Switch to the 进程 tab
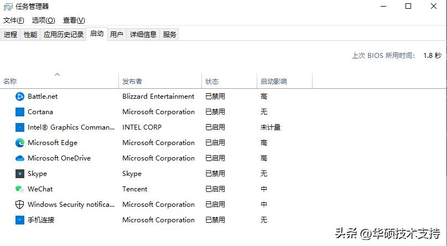The width and height of the screenshot is (447, 246). [11, 34]
